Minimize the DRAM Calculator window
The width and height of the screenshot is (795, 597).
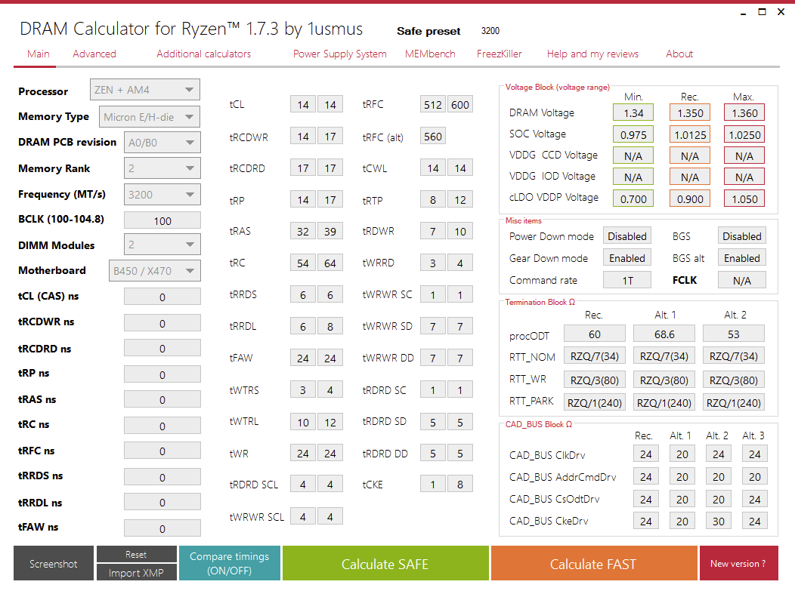[x=744, y=13]
